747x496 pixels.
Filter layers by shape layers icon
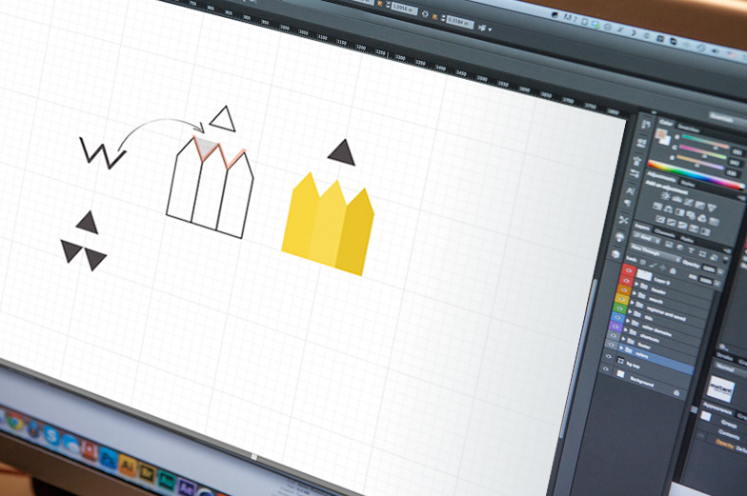click(x=703, y=254)
